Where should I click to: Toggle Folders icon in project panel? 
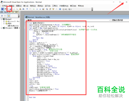(x=9, y=16)
